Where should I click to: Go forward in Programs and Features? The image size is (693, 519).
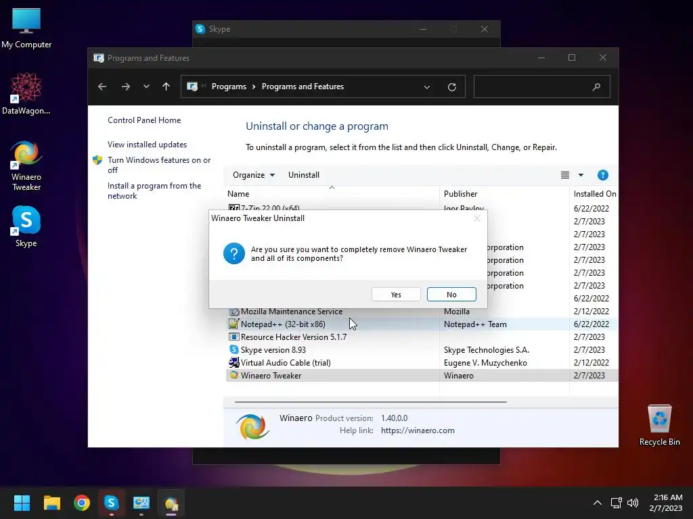125,86
